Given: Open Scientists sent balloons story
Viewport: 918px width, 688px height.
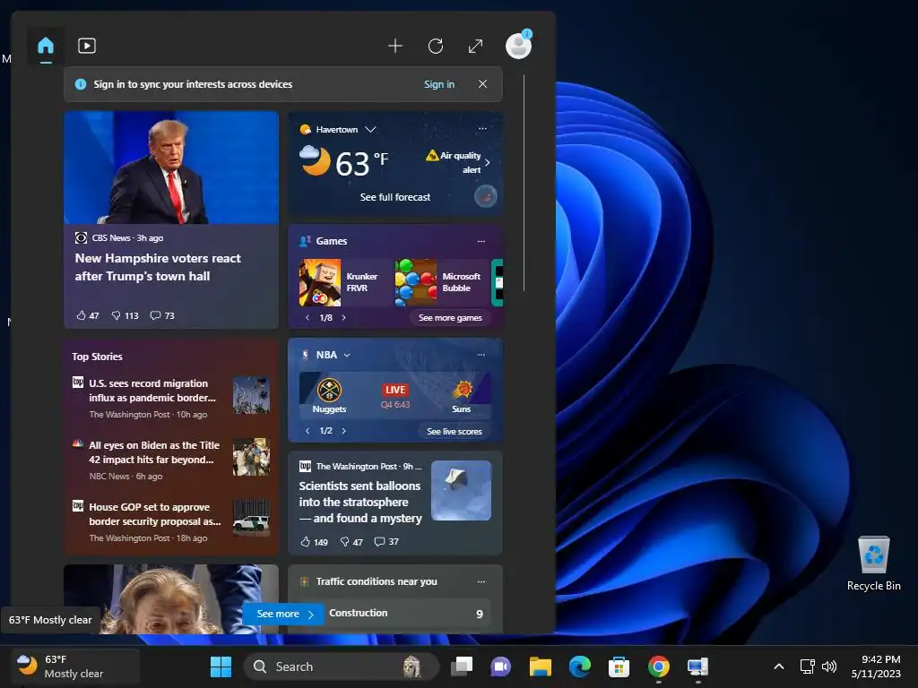Looking at the screenshot, I should (x=360, y=502).
